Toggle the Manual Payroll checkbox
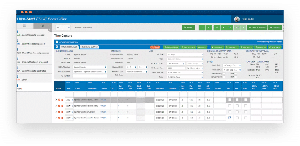This screenshot has height=146, width=300. click(x=224, y=77)
